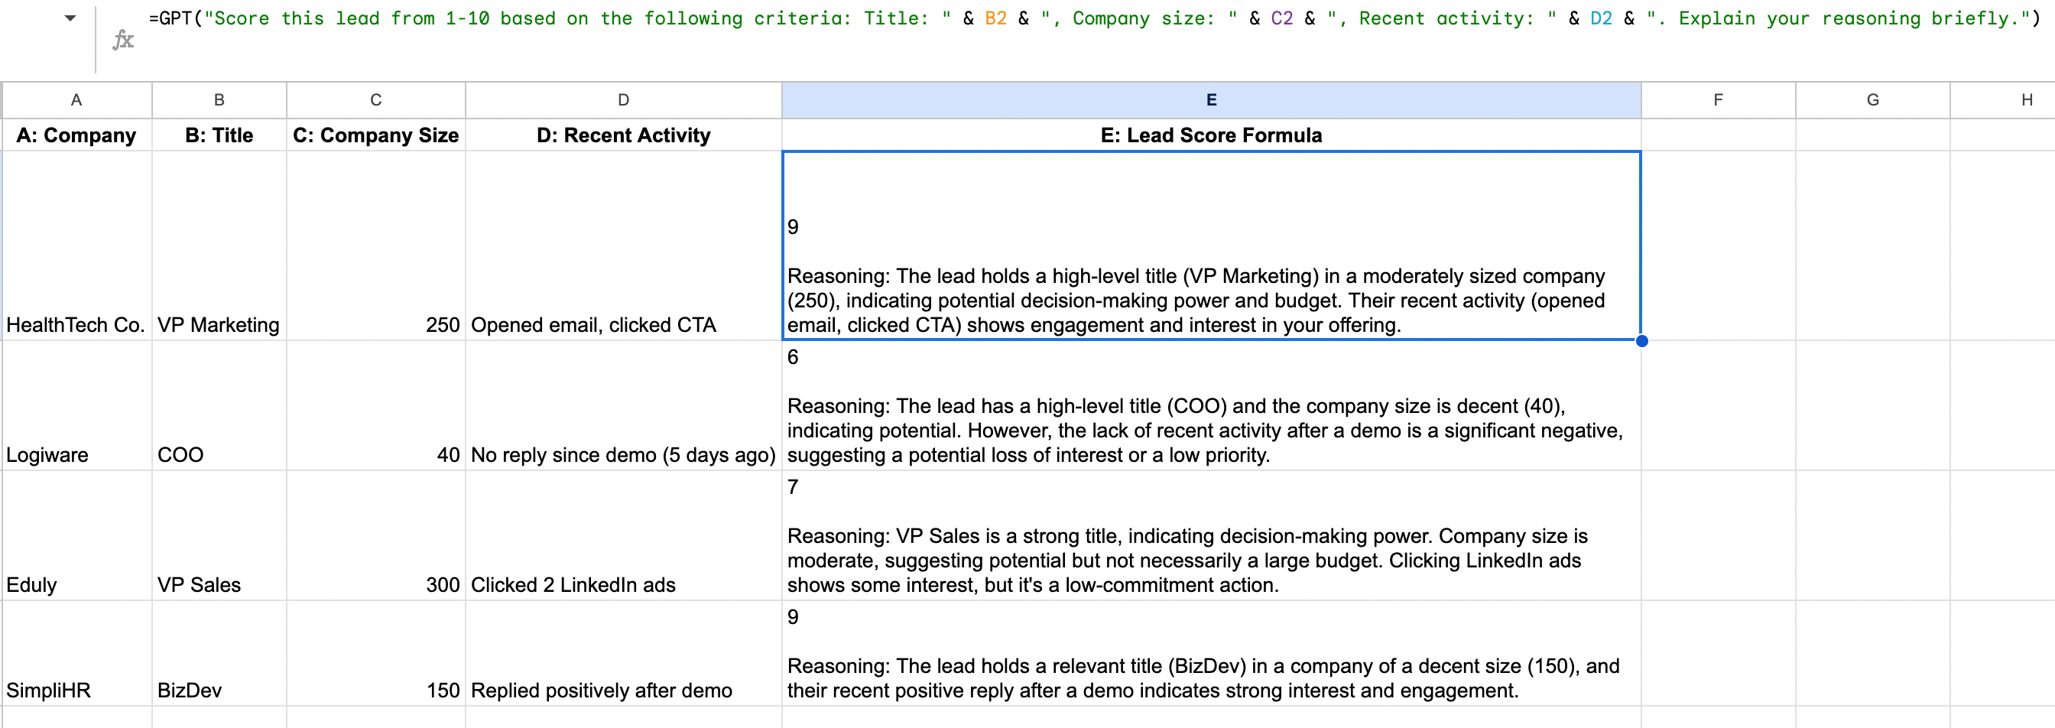The height and width of the screenshot is (728, 2055).
Task: Select the highlighted column E header
Action: (x=1210, y=99)
